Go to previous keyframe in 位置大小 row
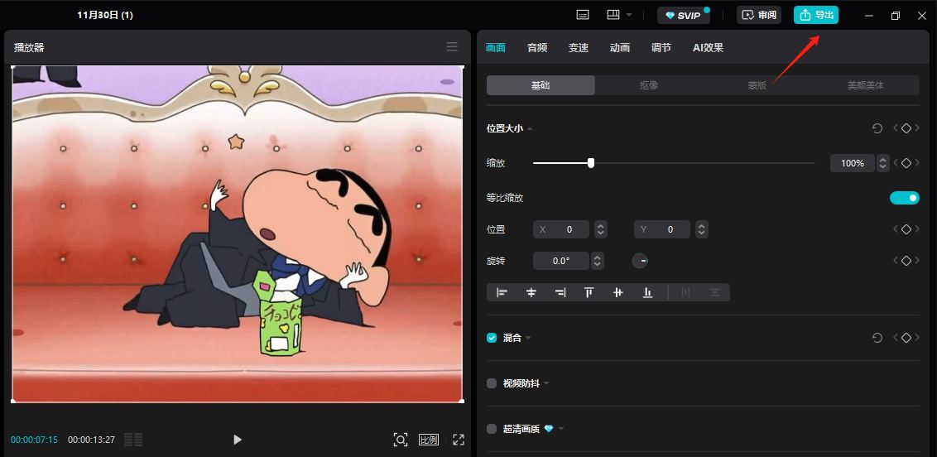Screen dimensions: 937x457 tap(895, 128)
